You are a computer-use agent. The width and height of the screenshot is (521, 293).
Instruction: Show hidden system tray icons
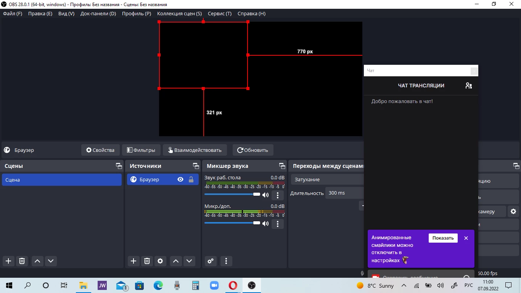click(404, 285)
